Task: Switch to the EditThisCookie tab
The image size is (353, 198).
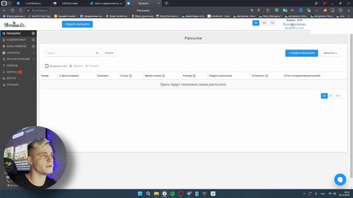Action: coord(70,3)
